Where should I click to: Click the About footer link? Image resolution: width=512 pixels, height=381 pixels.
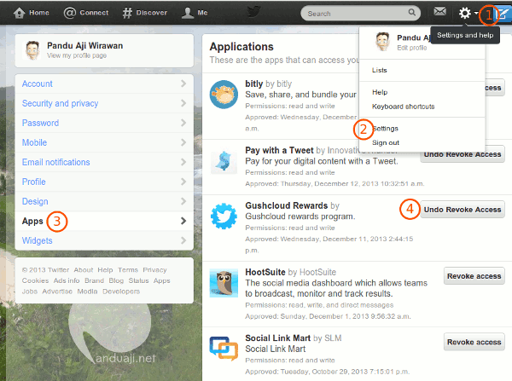84,270
